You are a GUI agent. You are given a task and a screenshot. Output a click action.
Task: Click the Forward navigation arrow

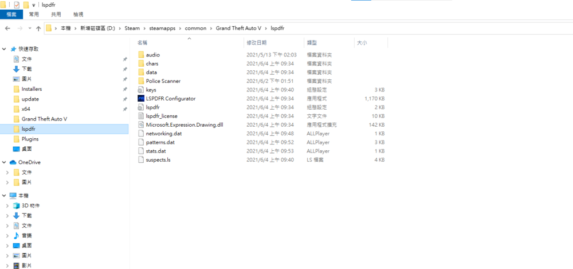tap(19, 29)
